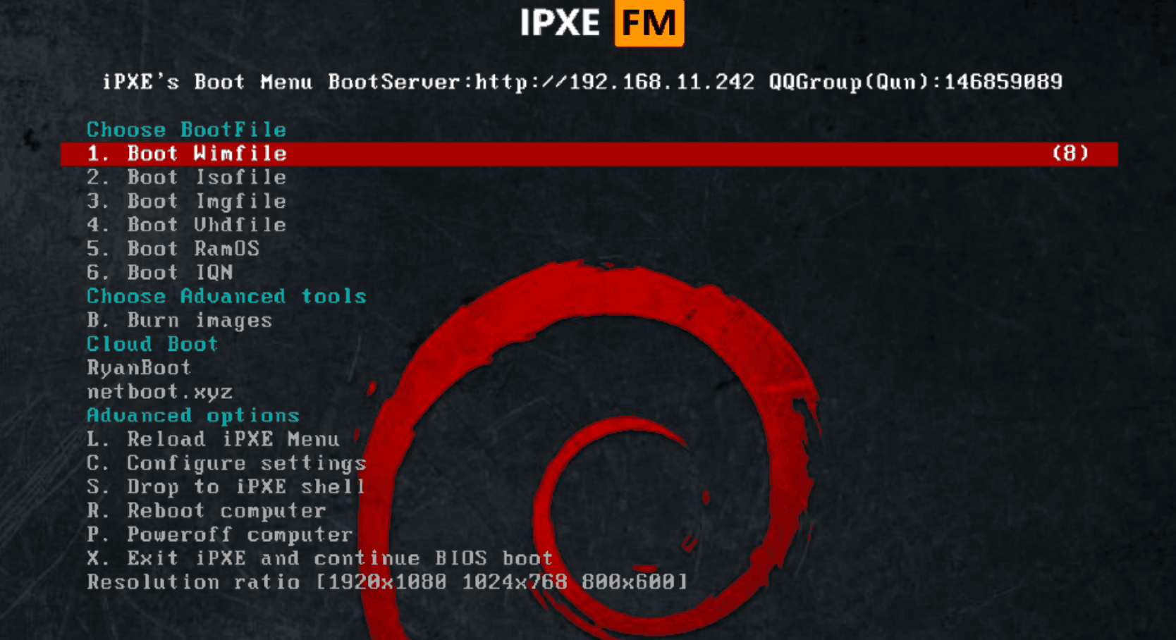
Task: Select Boot IQN option
Action: tap(159, 273)
